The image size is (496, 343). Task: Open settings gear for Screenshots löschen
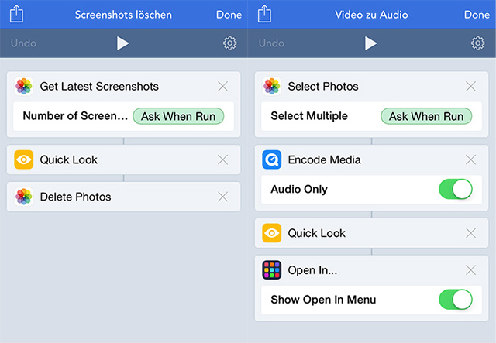point(230,43)
